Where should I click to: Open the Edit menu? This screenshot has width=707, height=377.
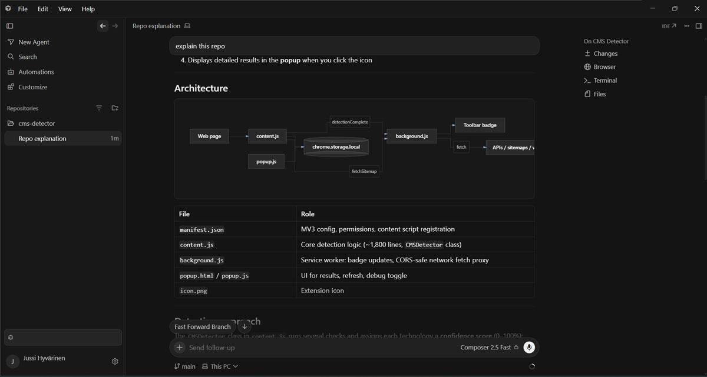click(x=43, y=9)
